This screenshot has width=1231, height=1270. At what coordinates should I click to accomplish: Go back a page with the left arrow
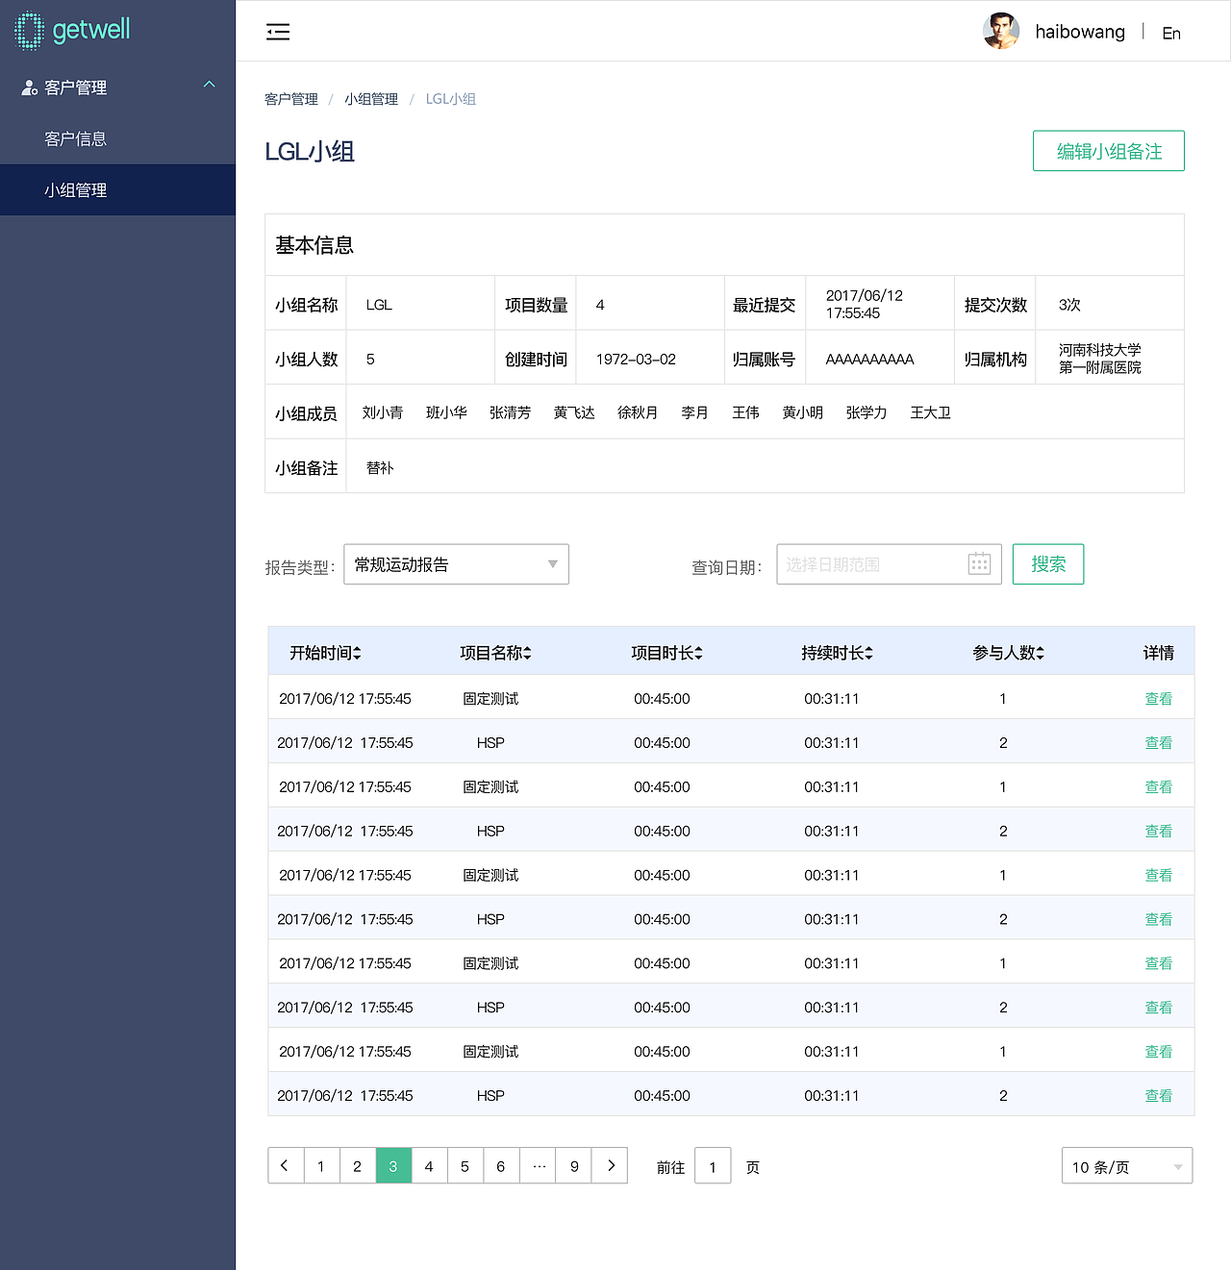285,1165
